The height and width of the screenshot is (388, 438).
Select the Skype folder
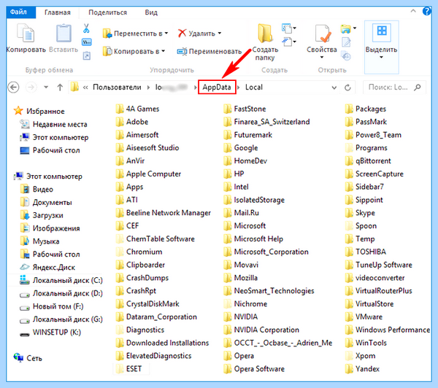(361, 213)
